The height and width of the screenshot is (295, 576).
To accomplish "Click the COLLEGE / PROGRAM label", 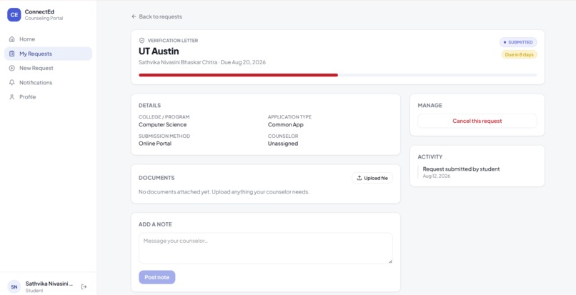I will [164, 117].
